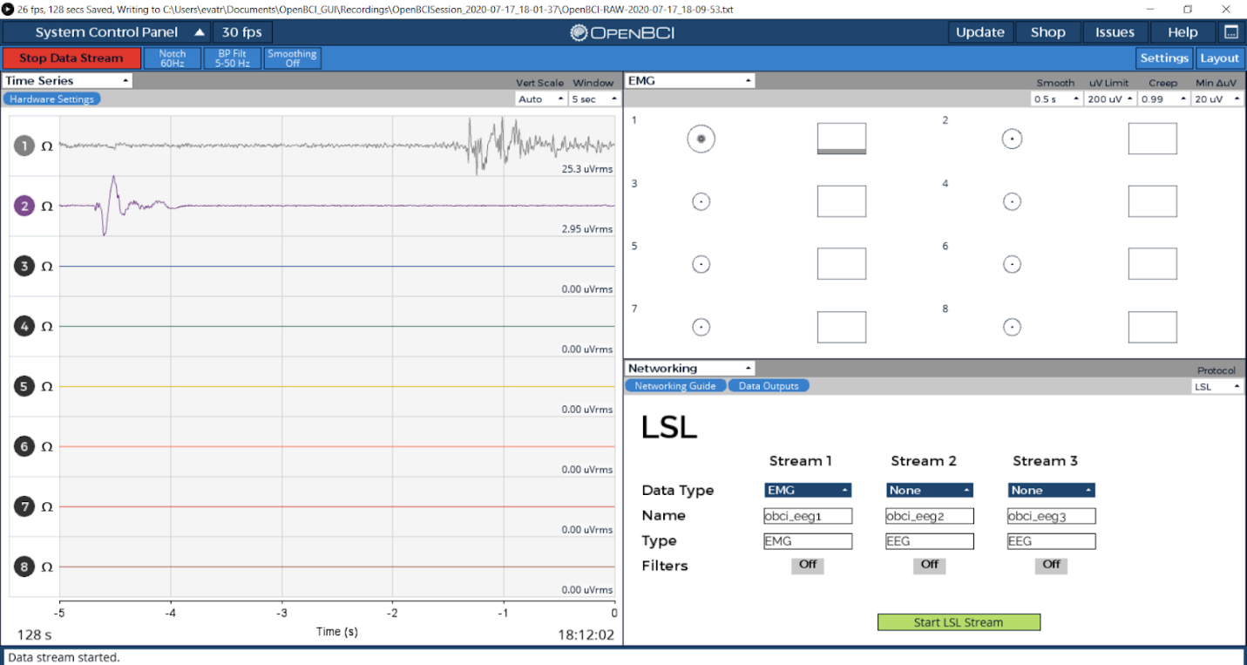Open the Vert Scale Auto dropdown

[x=541, y=99]
